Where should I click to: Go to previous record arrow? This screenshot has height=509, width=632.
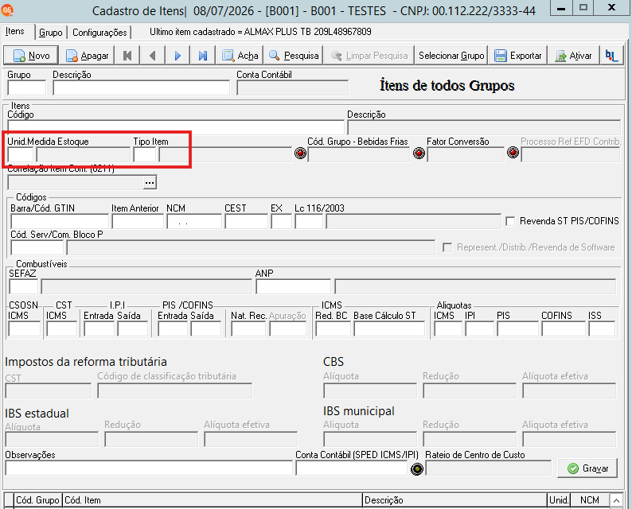(152, 56)
